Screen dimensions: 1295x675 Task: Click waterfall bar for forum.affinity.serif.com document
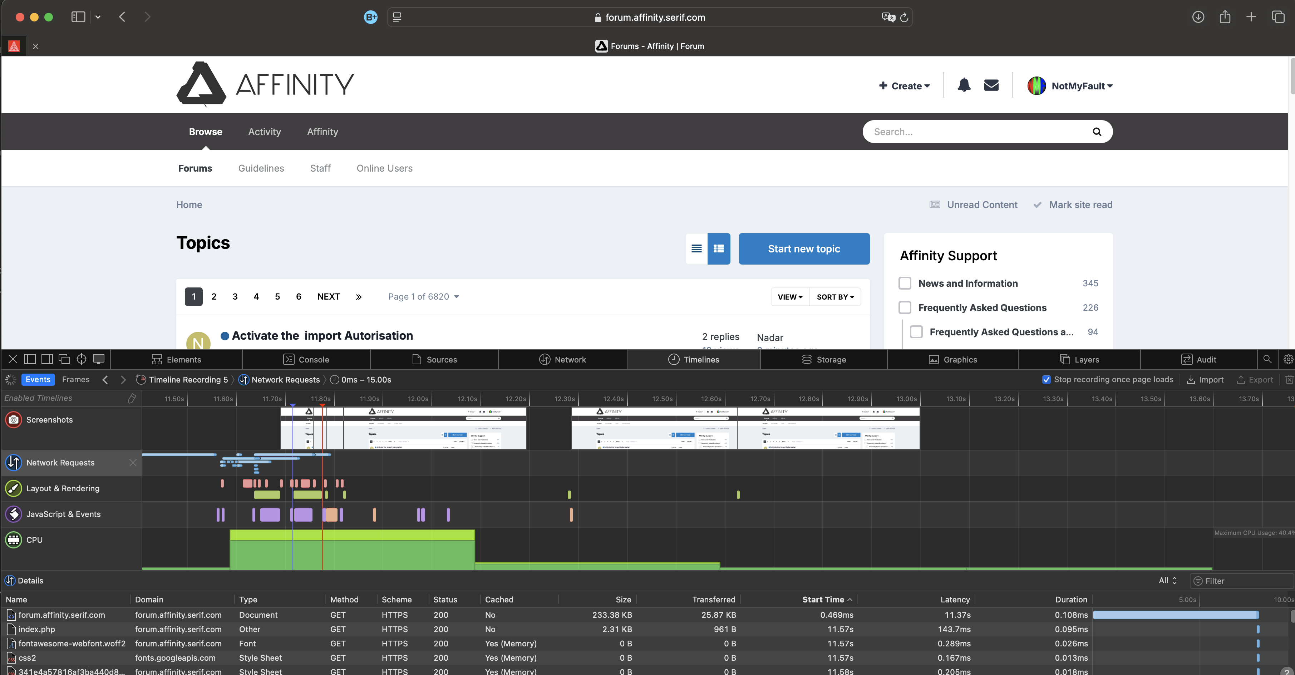point(1175,615)
